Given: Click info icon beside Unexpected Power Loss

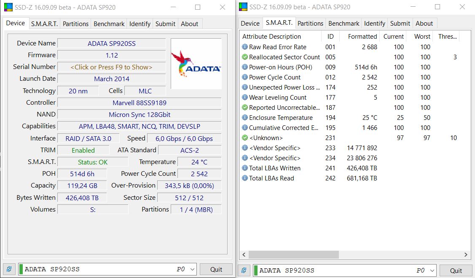Looking at the screenshot, I should pos(245,87).
